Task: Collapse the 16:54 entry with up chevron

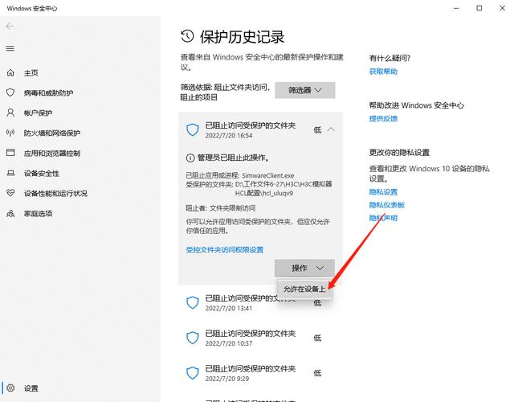Action: 331,130
